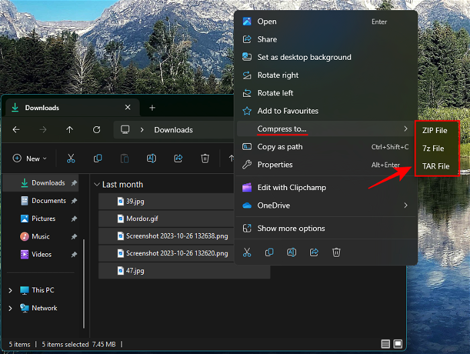
Task: Select TAR File compression option
Action: click(x=436, y=166)
